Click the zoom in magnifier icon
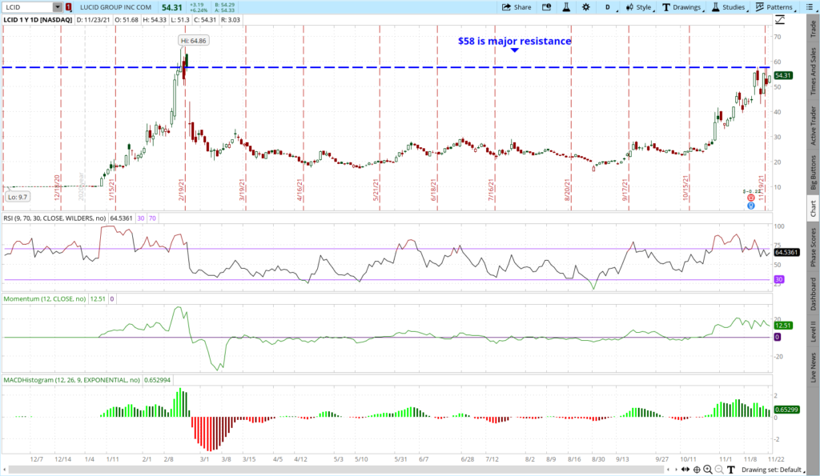 pyautogui.click(x=708, y=470)
